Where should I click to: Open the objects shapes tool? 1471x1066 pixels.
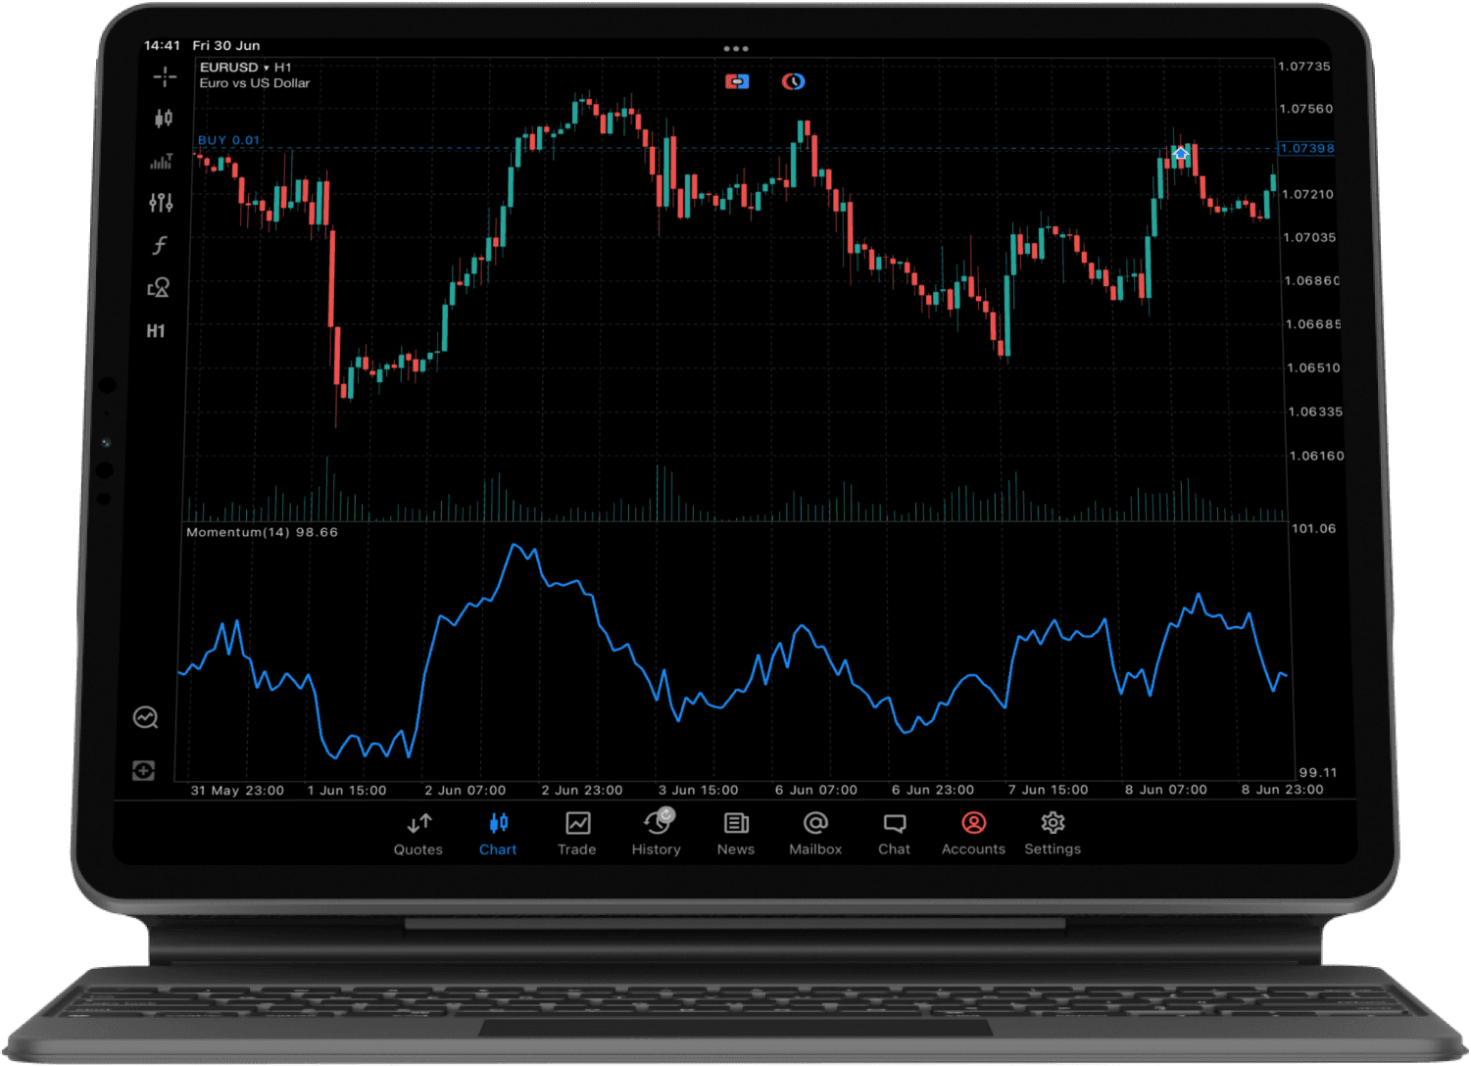coord(158,288)
